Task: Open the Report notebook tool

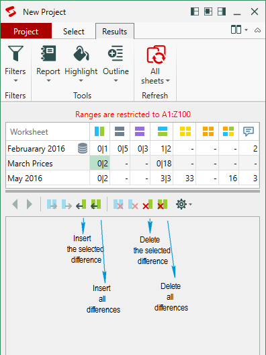Action: click(x=48, y=53)
